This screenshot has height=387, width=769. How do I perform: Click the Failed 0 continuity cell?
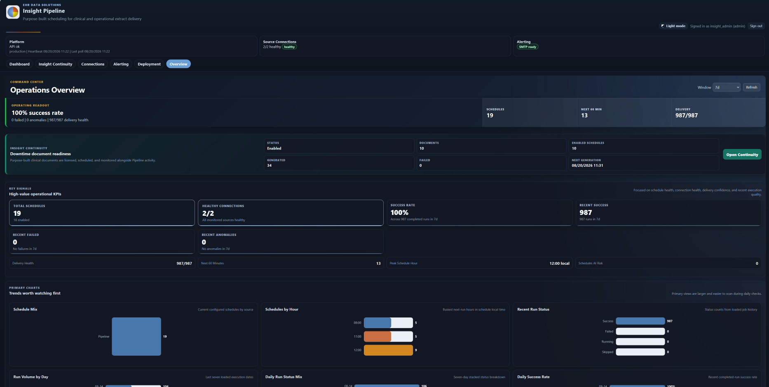(x=491, y=163)
